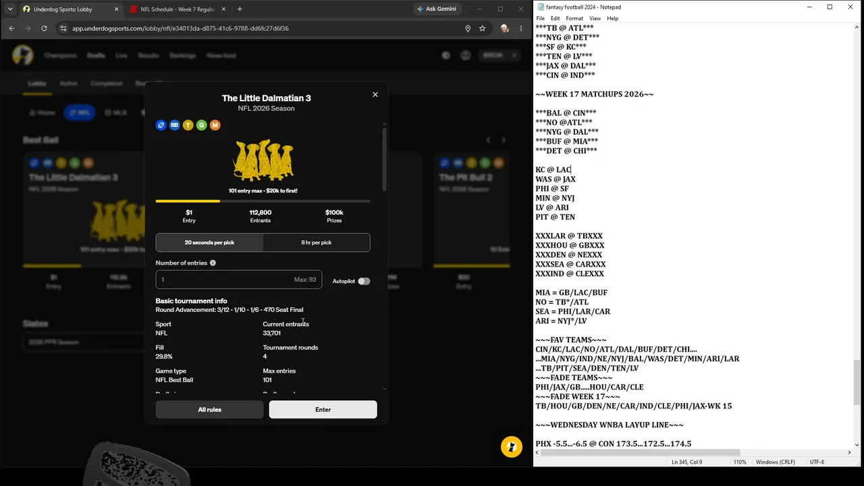864x486 pixels.
Task: Click 'Windows (CRLF)' in Notepad status bar
Action: (x=776, y=462)
